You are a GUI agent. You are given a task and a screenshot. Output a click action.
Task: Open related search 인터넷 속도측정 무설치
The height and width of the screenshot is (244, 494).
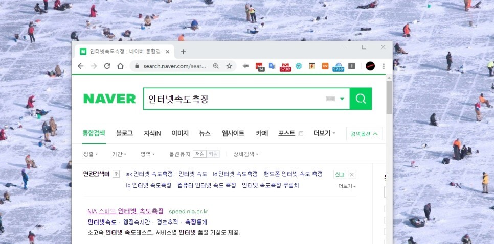tap(271, 185)
